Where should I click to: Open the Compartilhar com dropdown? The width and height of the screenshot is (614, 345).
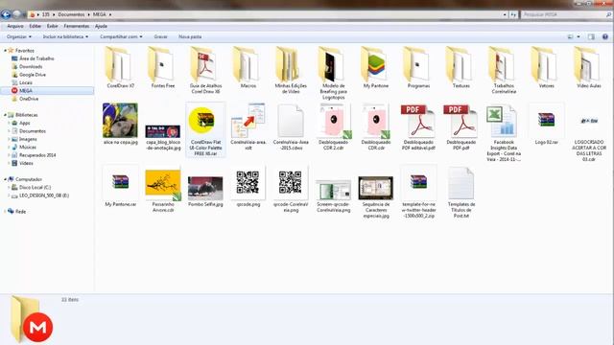pos(121,36)
